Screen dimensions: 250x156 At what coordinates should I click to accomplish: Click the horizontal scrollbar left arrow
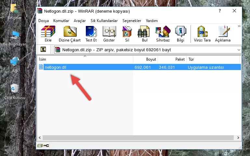40,138
